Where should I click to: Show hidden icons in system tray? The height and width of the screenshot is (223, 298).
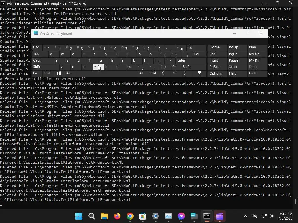pyautogui.click(x=246, y=216)
